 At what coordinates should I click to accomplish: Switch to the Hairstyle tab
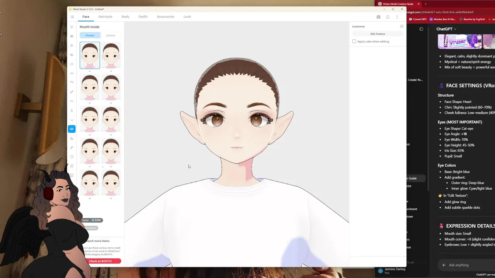click(105, 17)
